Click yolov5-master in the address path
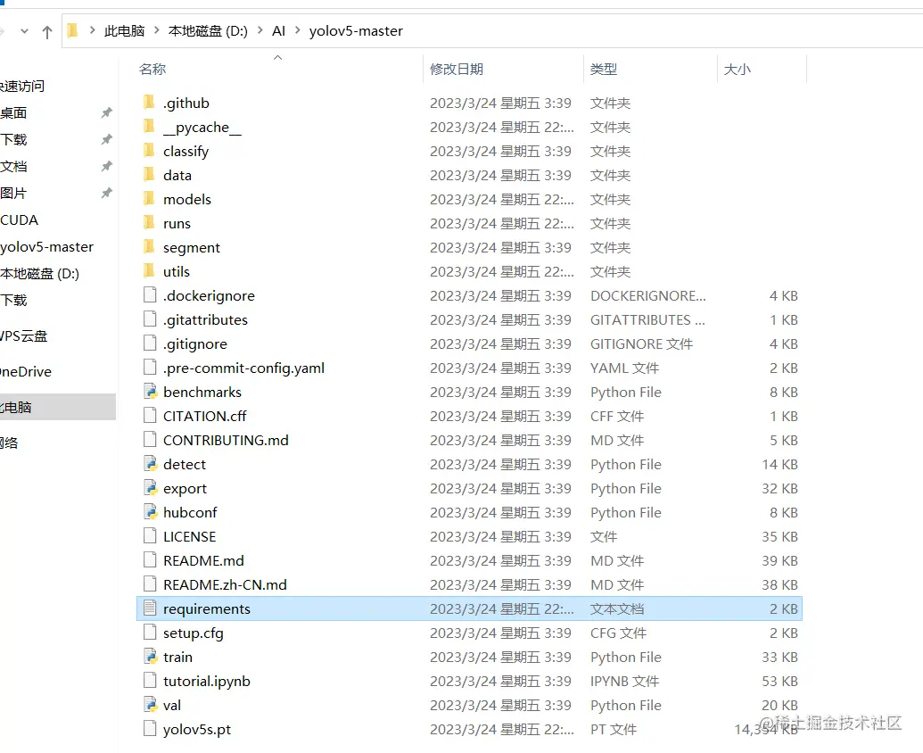The image size is (923, 753). (x=356, y=30)
